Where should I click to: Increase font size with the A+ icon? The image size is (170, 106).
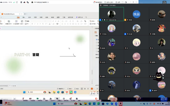[x=53, y=21]
